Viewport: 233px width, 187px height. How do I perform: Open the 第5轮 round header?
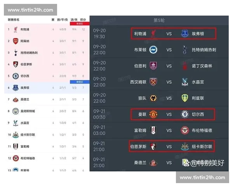point(159,20)
